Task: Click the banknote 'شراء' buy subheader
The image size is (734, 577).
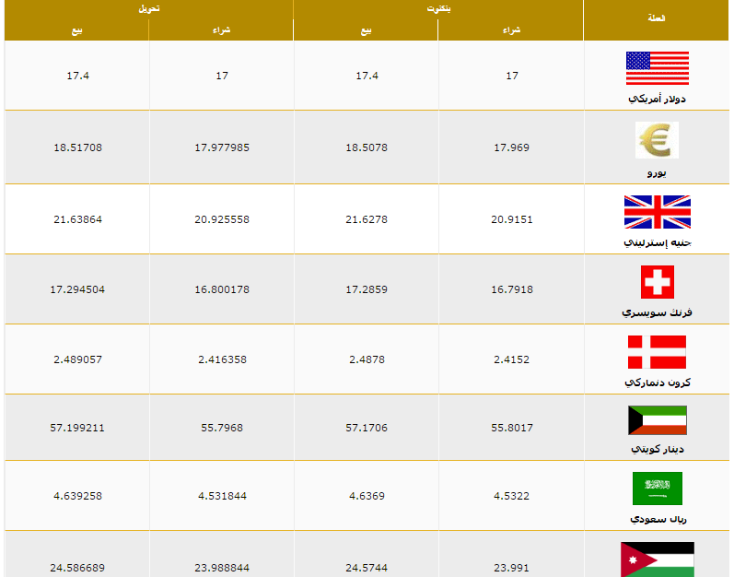Action: (511, 30)
